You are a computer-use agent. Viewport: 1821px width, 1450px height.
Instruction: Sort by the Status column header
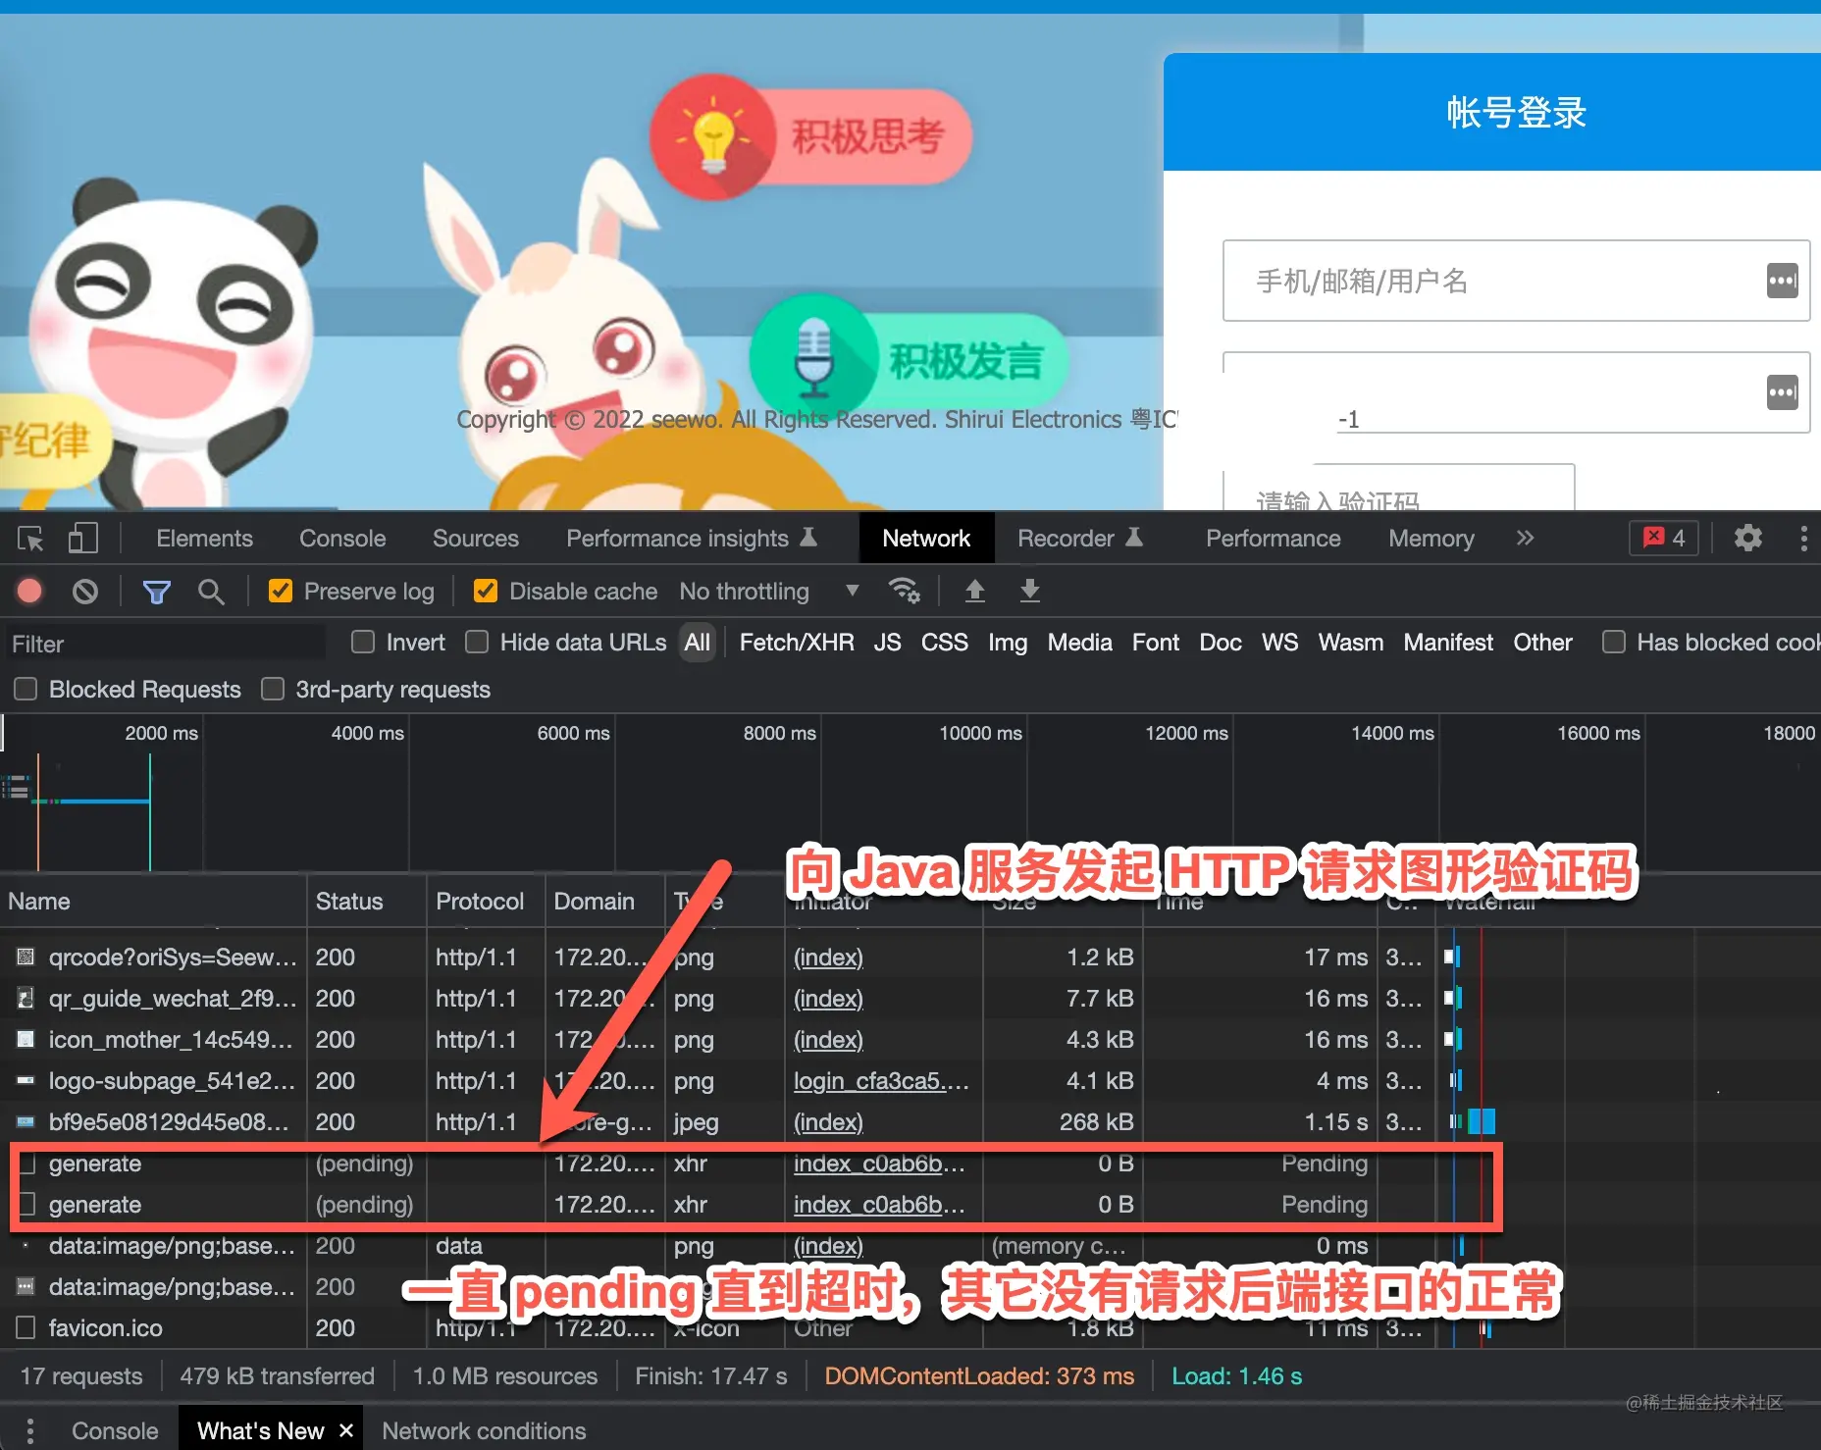pyautogui.click(x=367, y=902)
